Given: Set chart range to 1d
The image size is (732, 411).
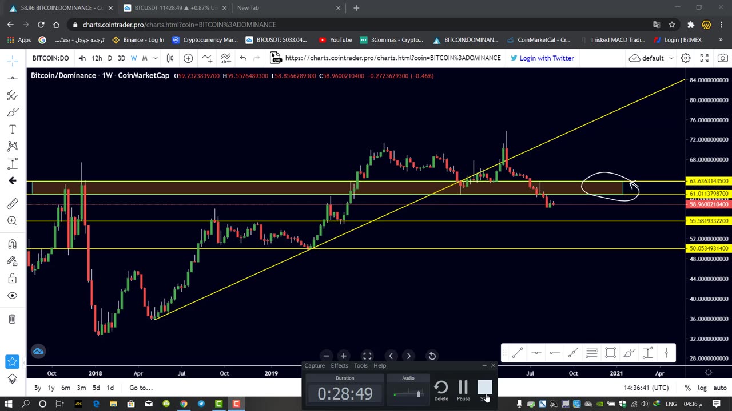Looking at the screenshot, I should pyautogui.click(x=110, y=388).
